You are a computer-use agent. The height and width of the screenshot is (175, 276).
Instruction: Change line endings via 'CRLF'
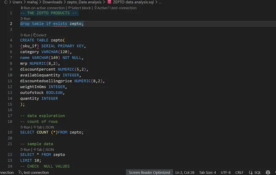[x=239, y=172]
